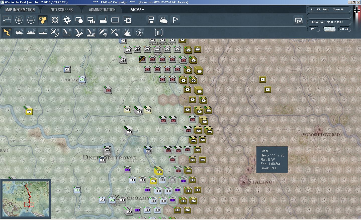Click the End Turn button (F12)
Image resolution: width=361 pixels, height=220 pixels.
pos(139,32)
